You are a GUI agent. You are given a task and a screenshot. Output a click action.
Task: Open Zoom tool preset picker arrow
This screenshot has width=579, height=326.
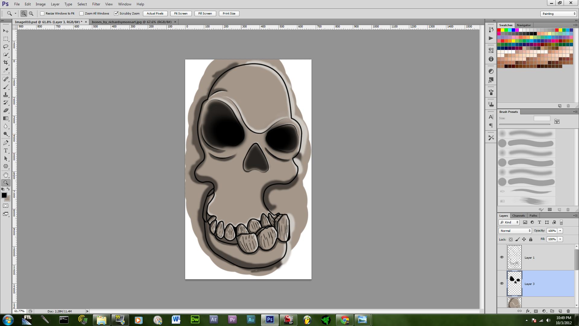coord(15,13)
